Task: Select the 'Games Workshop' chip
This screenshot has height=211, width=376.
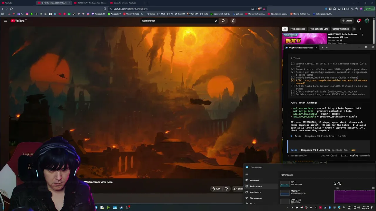Action: pos(340,29)
